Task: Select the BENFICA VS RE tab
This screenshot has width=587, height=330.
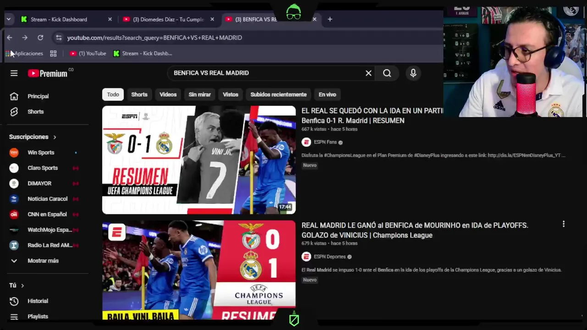Action: pyautogui.click(x=256, y=19)
